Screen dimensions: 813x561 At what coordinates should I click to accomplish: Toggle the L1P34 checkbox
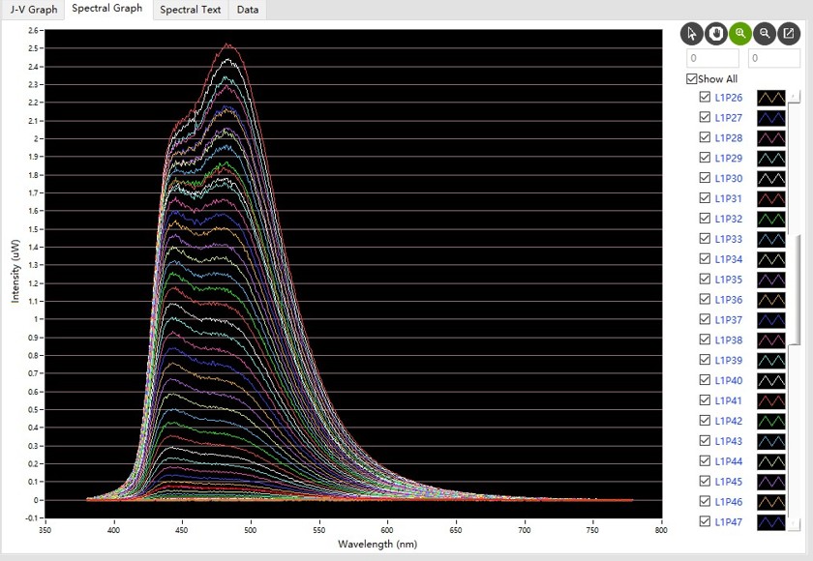point(705,258)
